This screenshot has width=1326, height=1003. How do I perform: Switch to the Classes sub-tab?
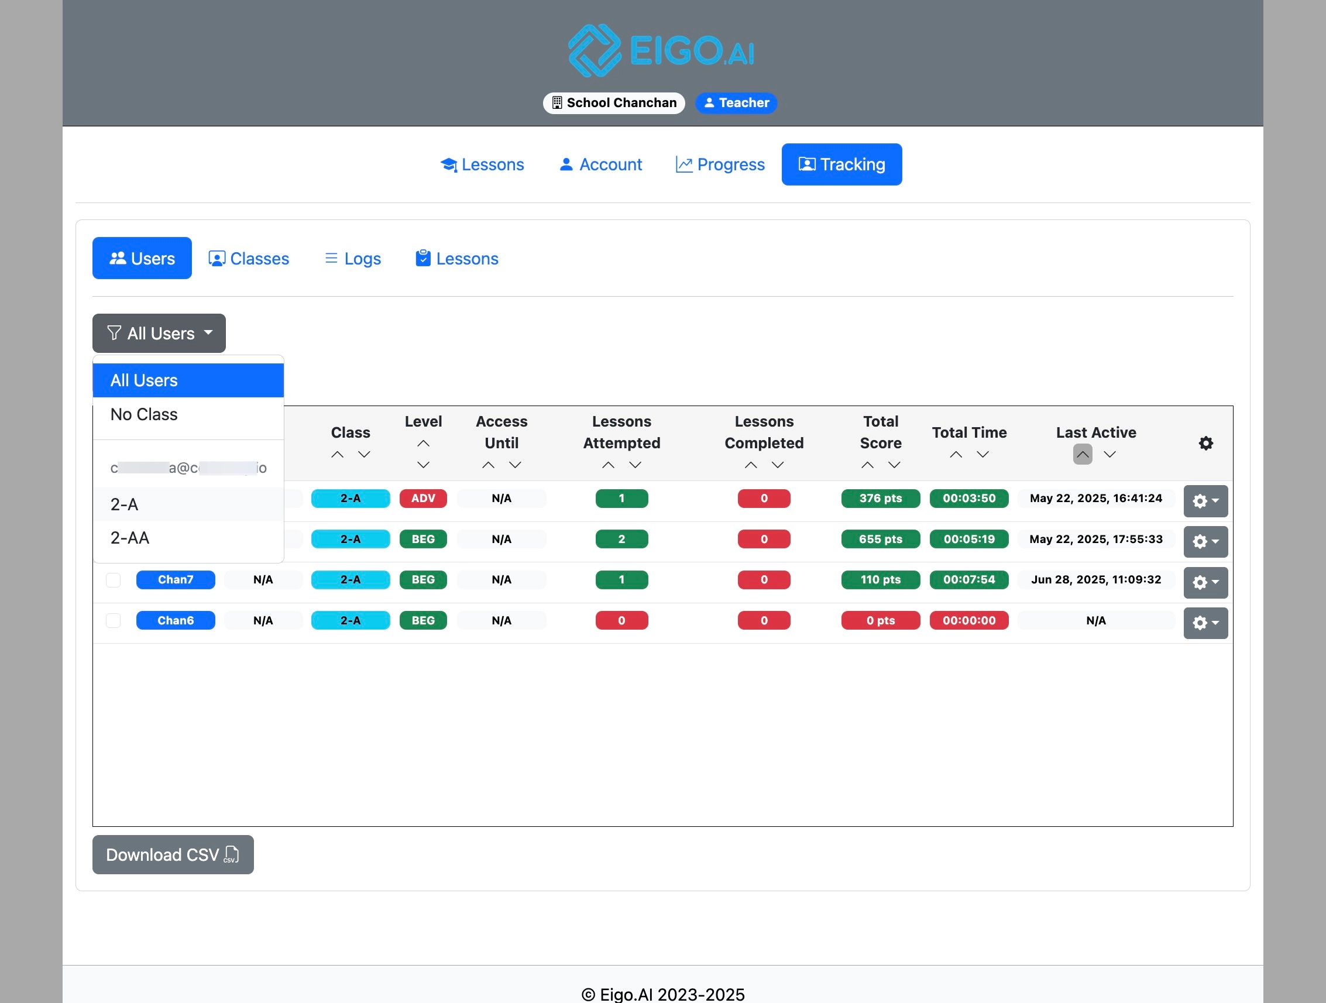pyautogui.click(x=249, y=259)
